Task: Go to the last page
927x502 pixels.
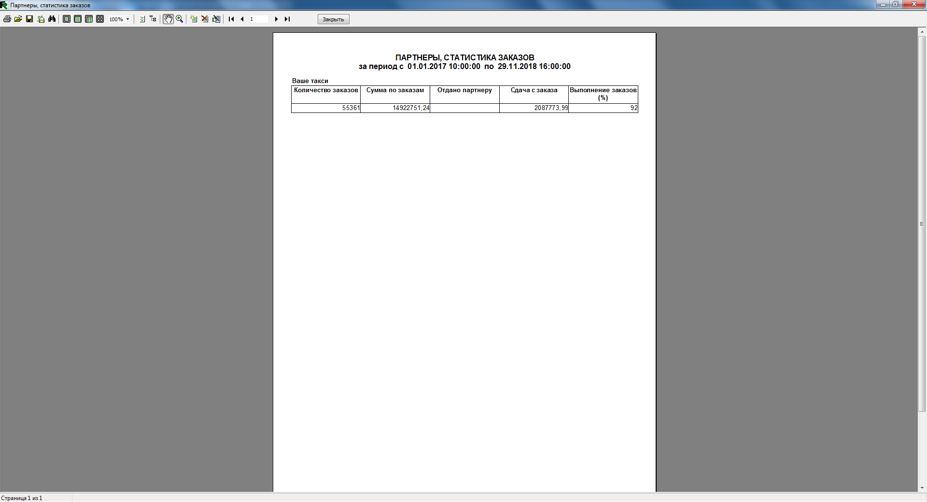Action: [x=287, y=19]
